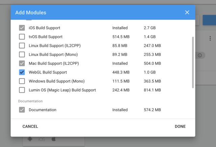Dismiss the dialog with CANCEL

30,127
